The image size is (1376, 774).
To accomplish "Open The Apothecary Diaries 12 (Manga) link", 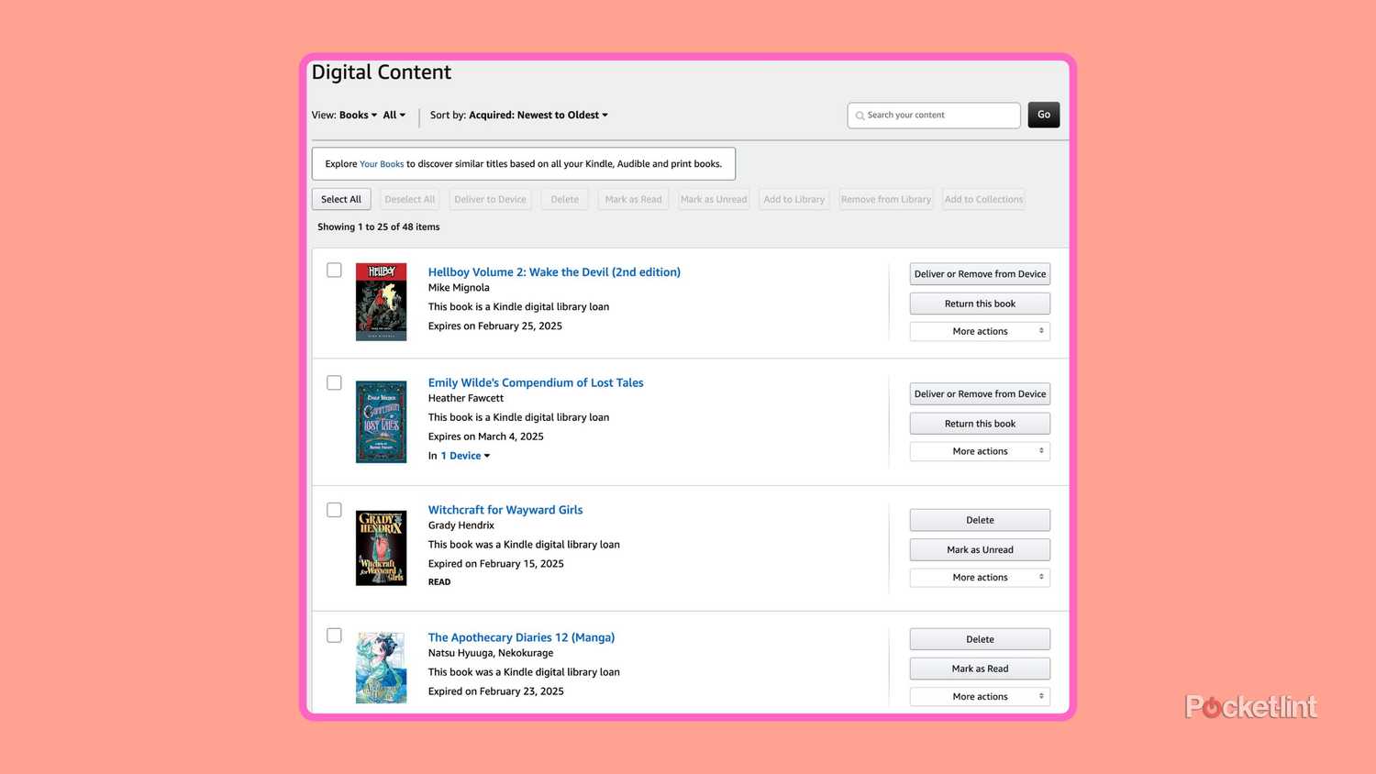I will [x=521, y=637].
